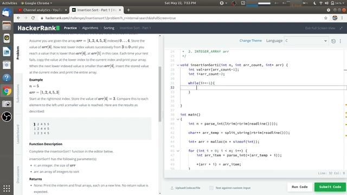This screenshot has height=195, width=347.
Task: Click Upload Code as File link
Action: 188,188
